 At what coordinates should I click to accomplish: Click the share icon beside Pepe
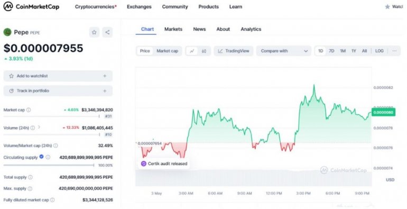click(107, 32)
